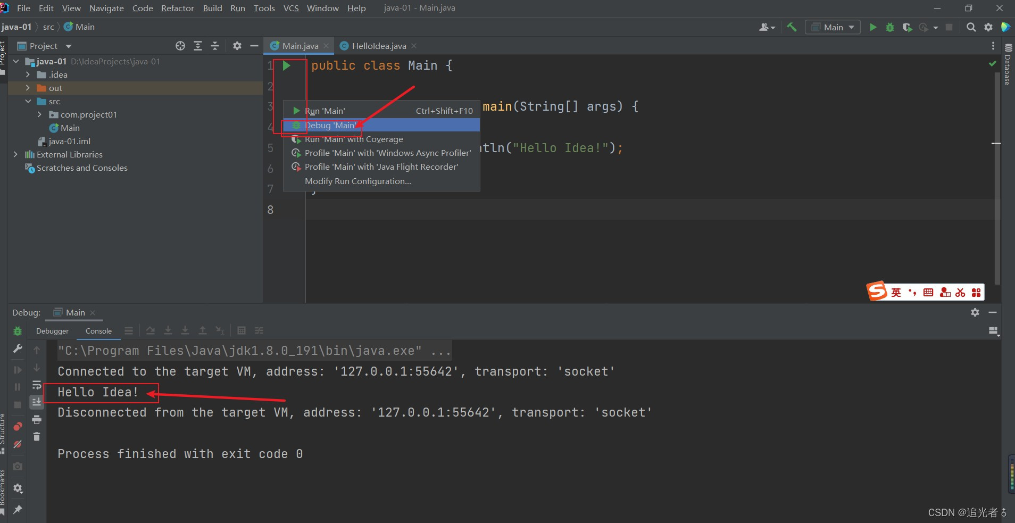Click camera thread dump icon in Debug panel
This screenshot has width=1015, height=523.
coord(18,466)
